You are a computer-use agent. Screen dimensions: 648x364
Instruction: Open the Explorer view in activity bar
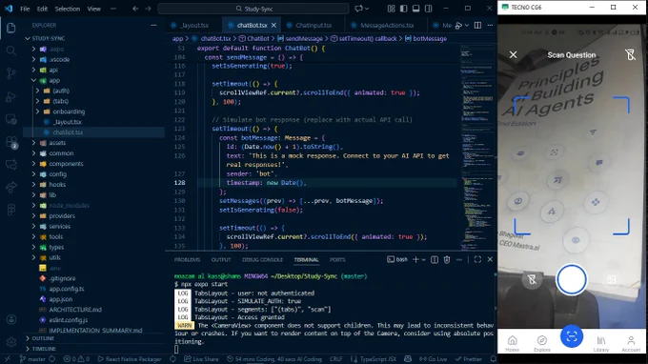[x=11, y=28]
